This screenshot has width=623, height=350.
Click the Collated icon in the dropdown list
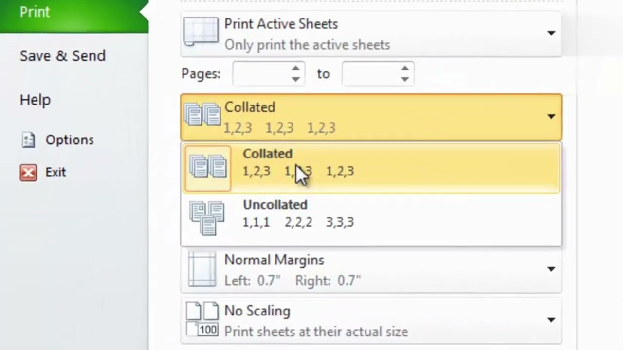pos(208,168)
